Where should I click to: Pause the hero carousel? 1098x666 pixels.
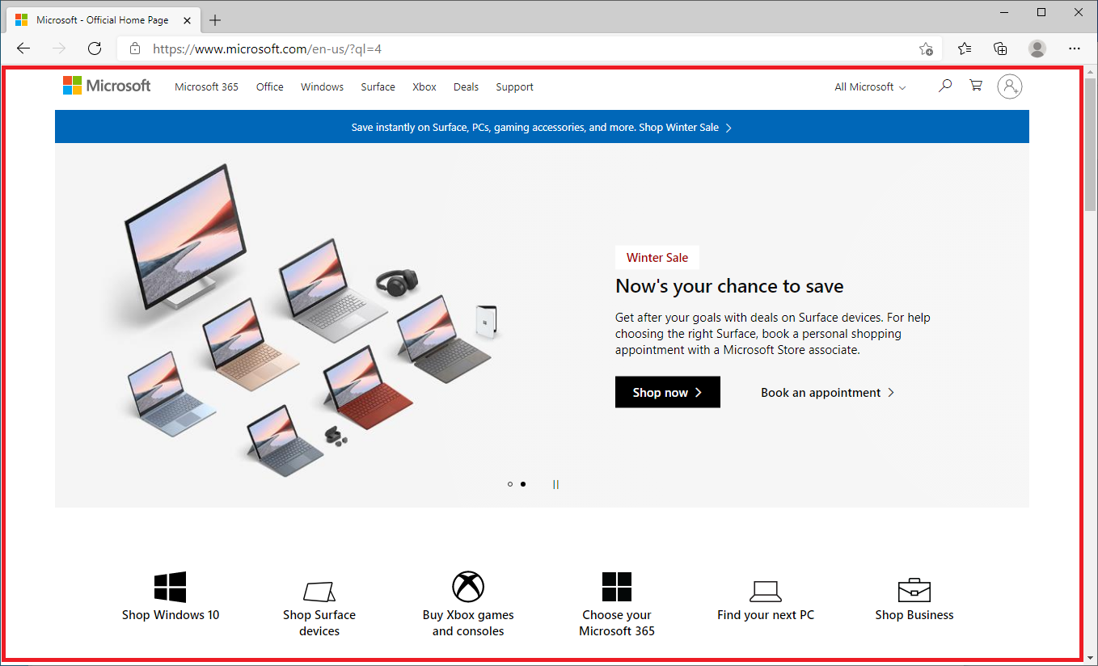click(x=556, y=484)
